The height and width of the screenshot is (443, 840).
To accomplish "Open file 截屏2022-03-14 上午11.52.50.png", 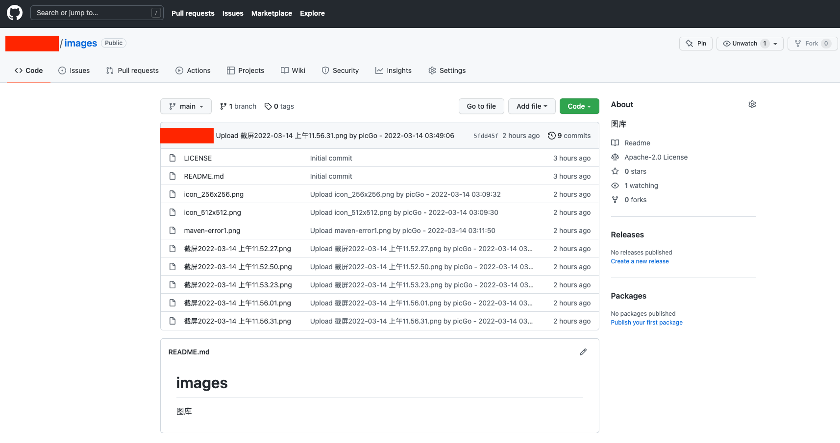I will point(238,267).
